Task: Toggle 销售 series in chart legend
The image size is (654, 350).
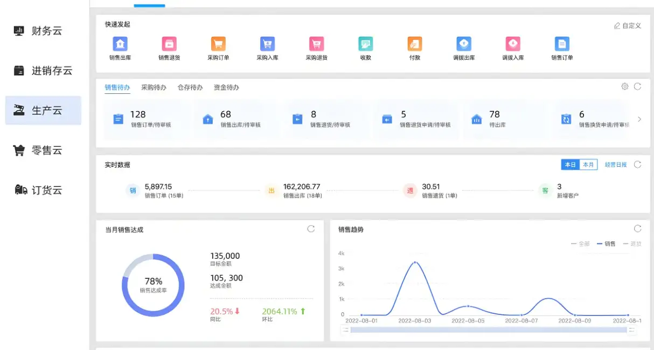Action: click(x=607, y=244)
